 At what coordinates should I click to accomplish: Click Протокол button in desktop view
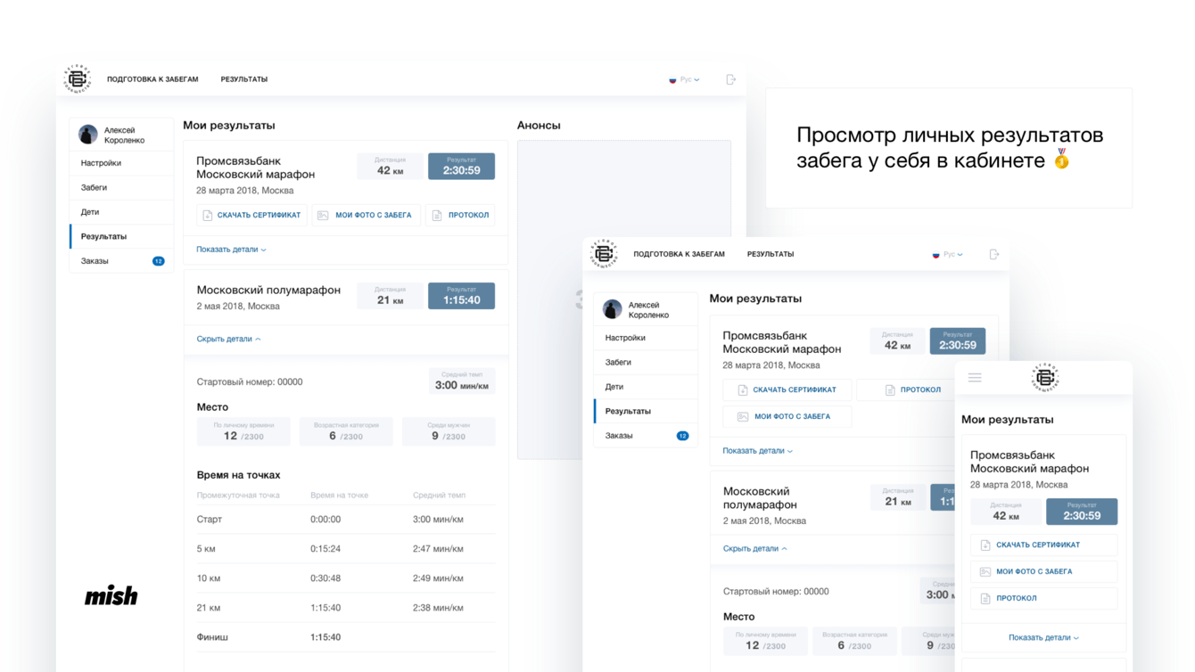click(x=460, y=215)
